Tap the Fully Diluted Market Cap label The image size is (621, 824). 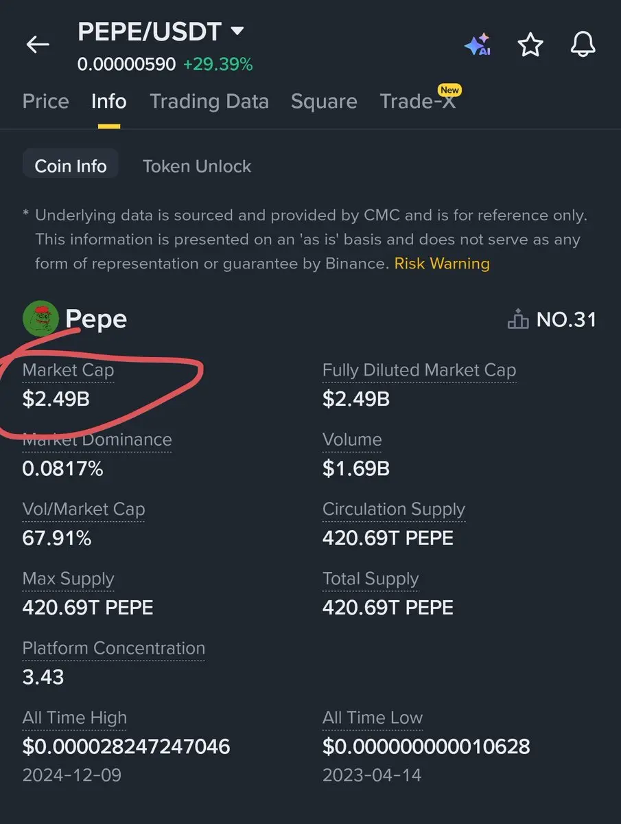tap(419, 370)
